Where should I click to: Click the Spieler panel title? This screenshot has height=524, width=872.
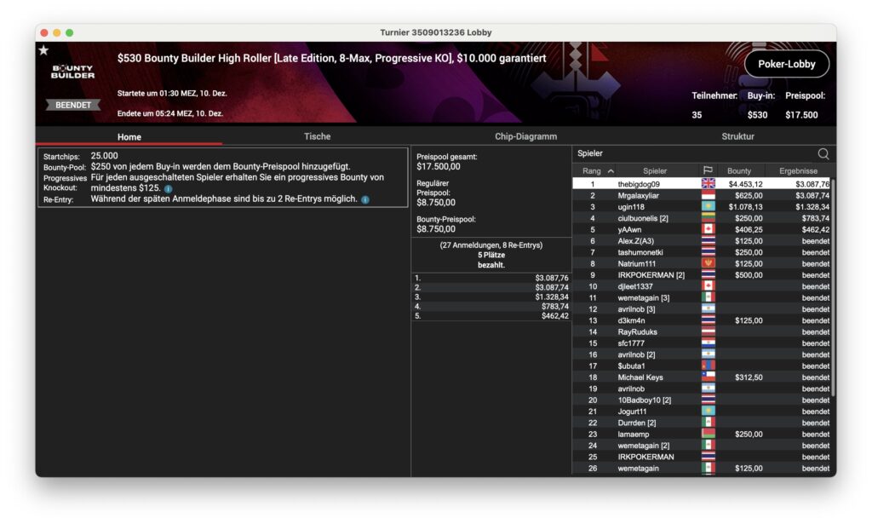click(590, 153)
